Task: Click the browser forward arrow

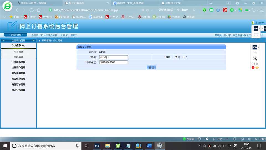Action: tap(24, 10)
